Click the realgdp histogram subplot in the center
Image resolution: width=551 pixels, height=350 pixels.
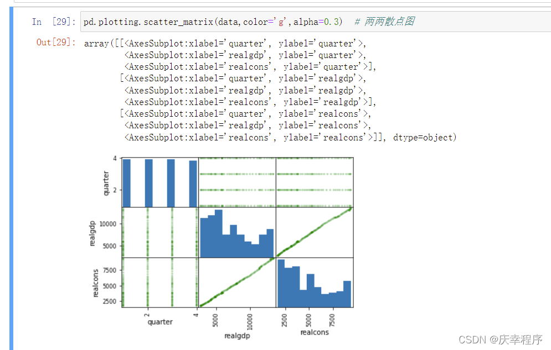(237, 232)
